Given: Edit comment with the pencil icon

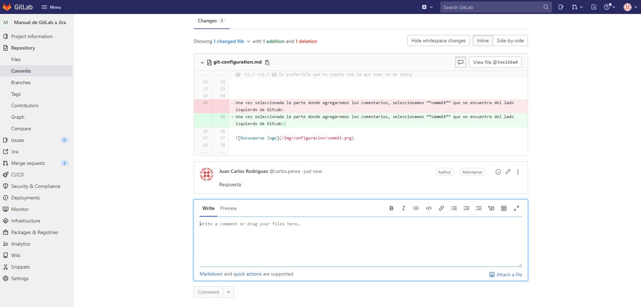Looking at the screenshot, I should [x=508, y=171].
